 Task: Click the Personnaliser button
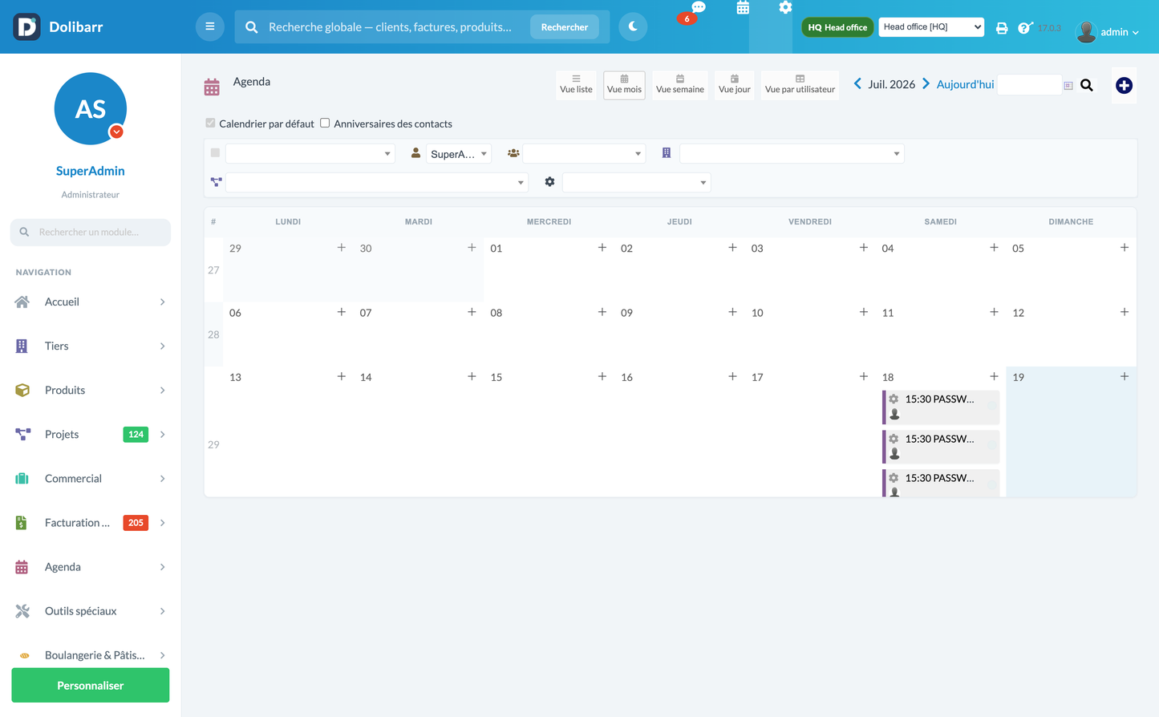point(91,685)
